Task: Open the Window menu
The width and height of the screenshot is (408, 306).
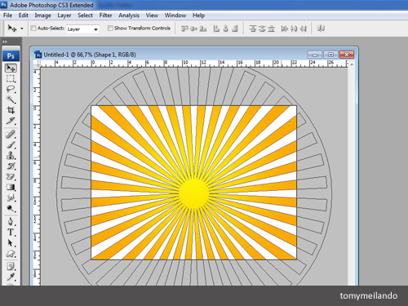Action: tap(175, 16)
